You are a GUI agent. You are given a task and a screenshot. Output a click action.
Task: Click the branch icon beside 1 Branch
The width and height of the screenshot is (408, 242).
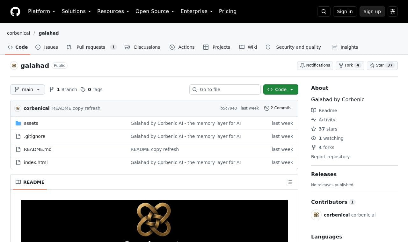pyautogui.click(x=52, y=89)
